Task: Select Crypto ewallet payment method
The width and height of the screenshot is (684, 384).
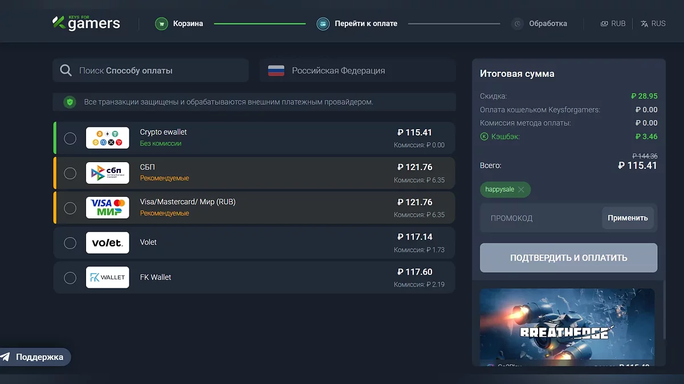Action: click(70, 138)
